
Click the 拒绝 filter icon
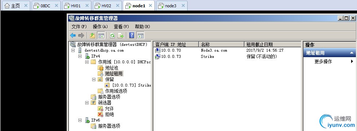(x=101, y=114)
